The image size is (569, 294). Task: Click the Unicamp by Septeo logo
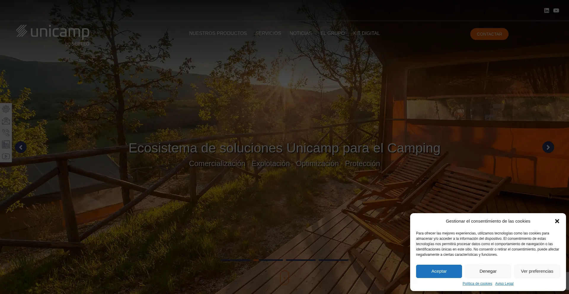53,35
